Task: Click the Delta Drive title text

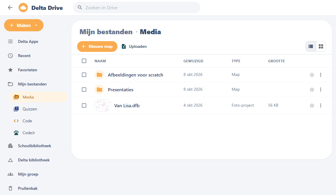Action: [x=47, y=8]
